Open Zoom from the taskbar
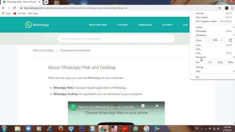Viewport: 235px width, 132px height. pyautogui.click(x=28, y=129)
